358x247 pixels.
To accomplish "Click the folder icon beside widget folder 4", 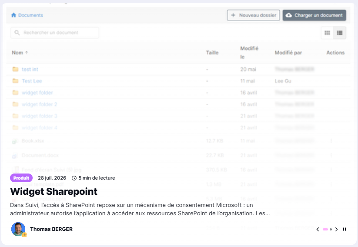I will 15,127.
